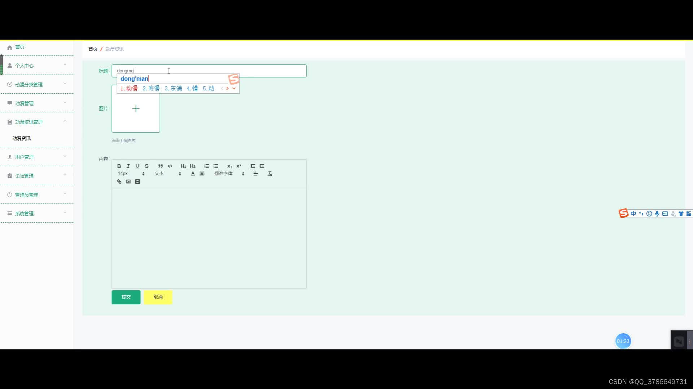Click the 01:23 timer bubble
Viewport: 693px width, 389px height.
(x=623, y=341)
